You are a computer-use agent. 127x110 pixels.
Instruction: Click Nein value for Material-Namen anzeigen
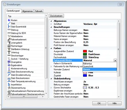[x=86, y=36]
